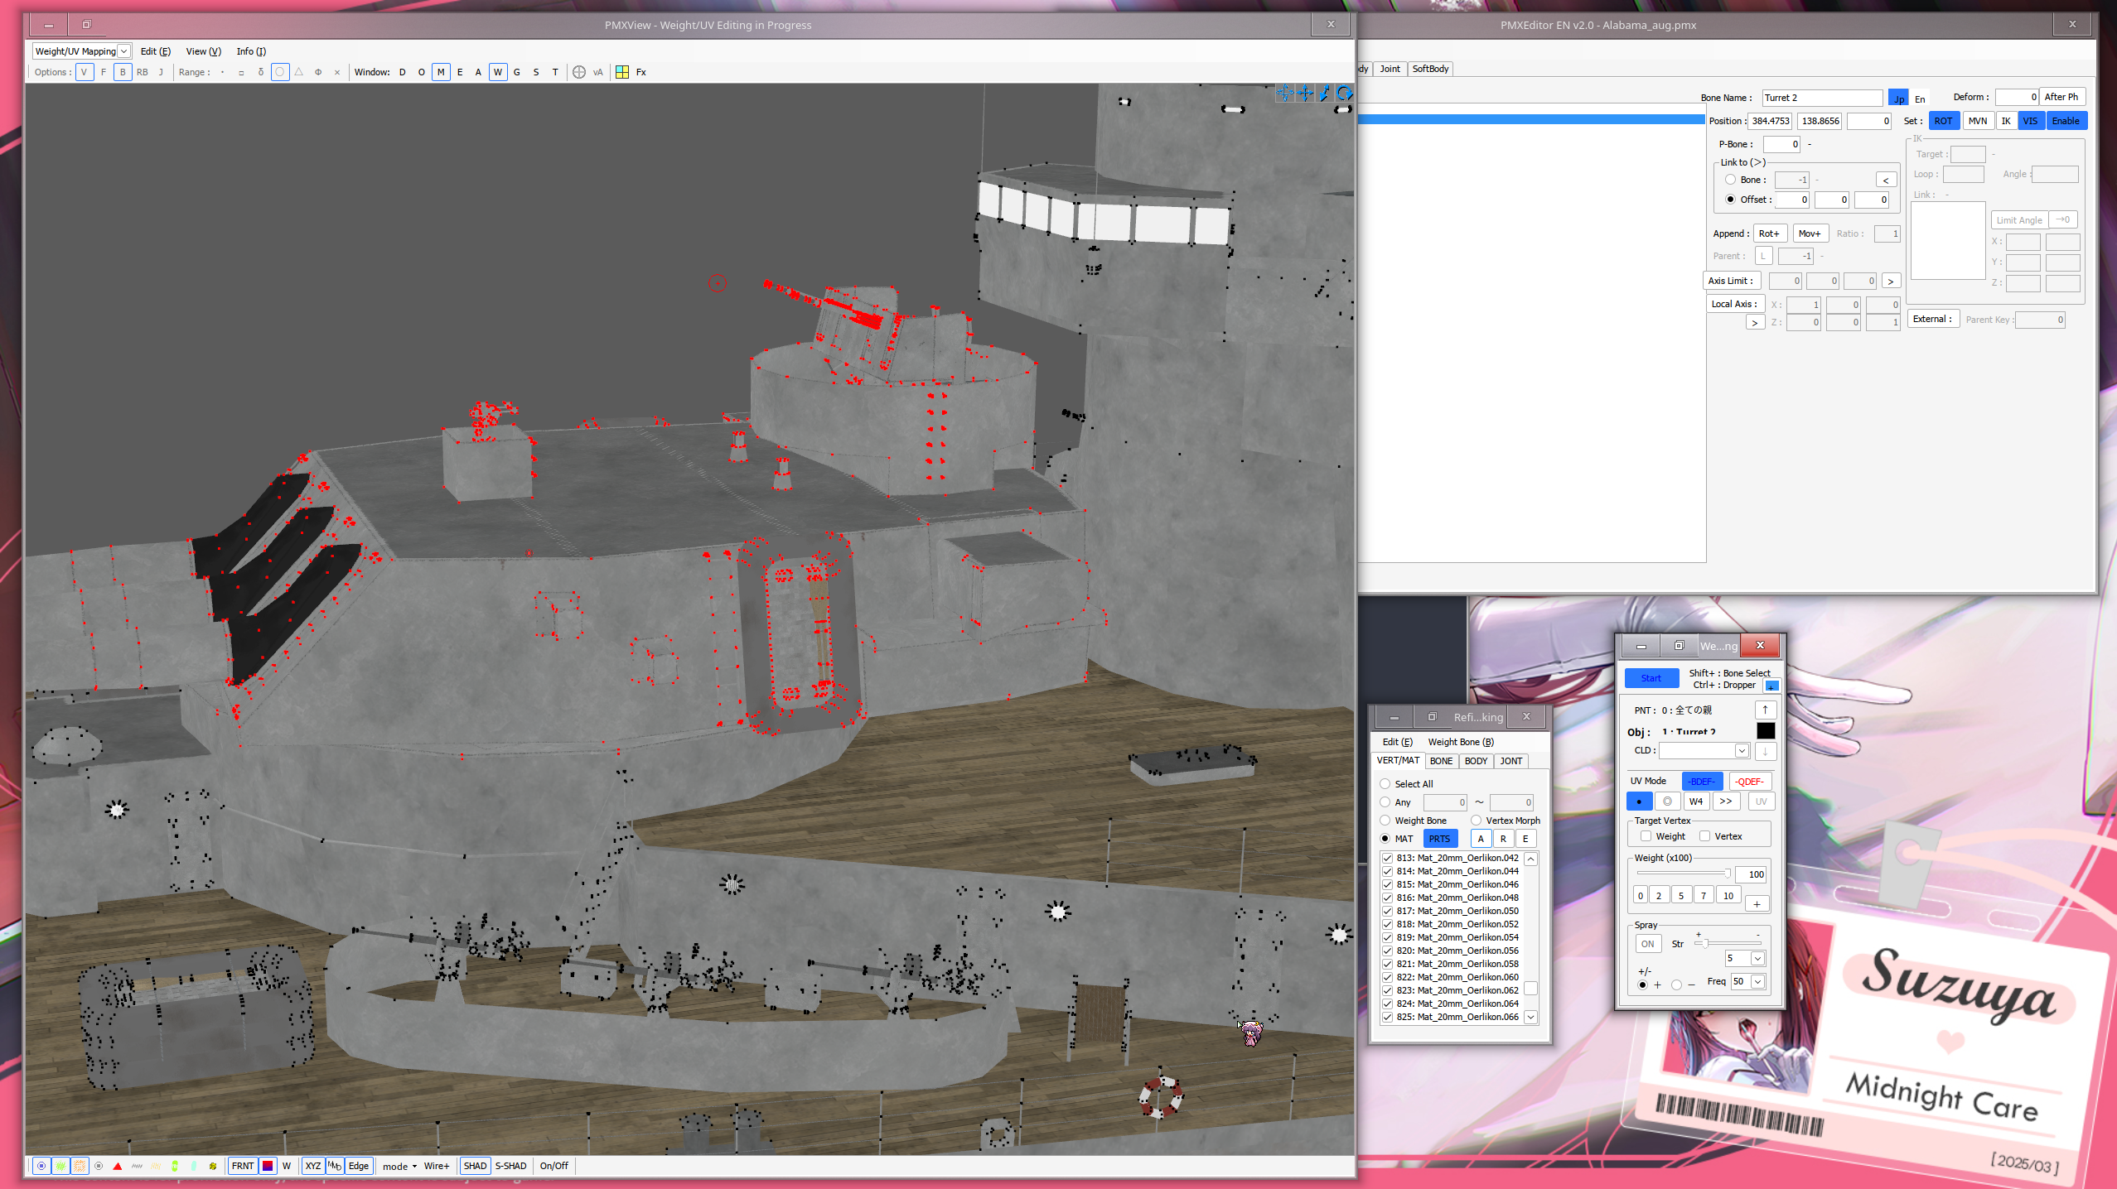Switch to the BONE tab

1441,761
